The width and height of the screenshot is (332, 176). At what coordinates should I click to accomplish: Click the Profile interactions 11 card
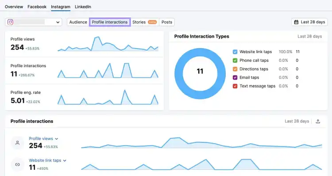pos(84,70)
